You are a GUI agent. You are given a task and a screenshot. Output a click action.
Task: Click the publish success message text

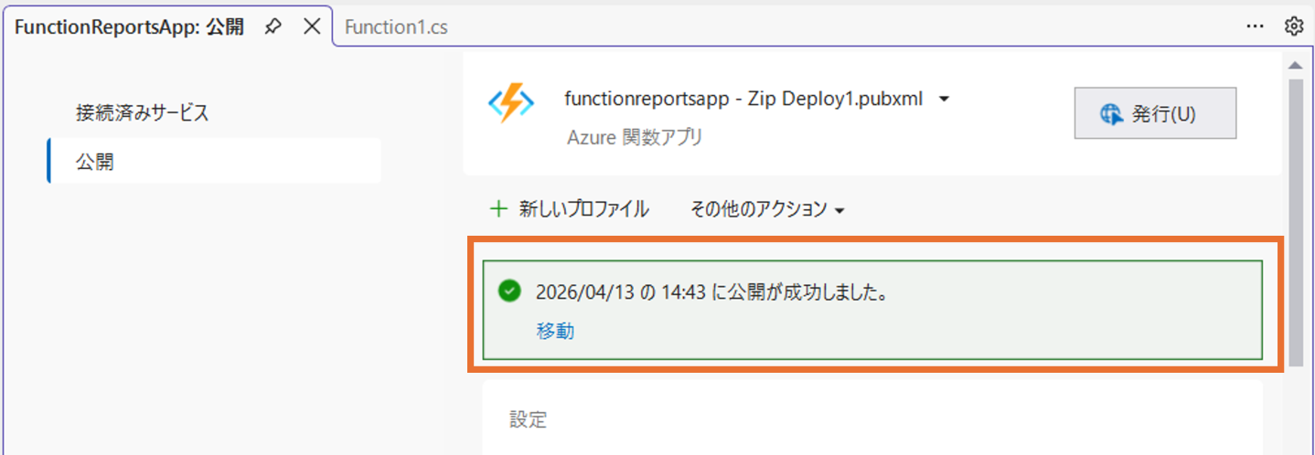click(x=713, y=292)
